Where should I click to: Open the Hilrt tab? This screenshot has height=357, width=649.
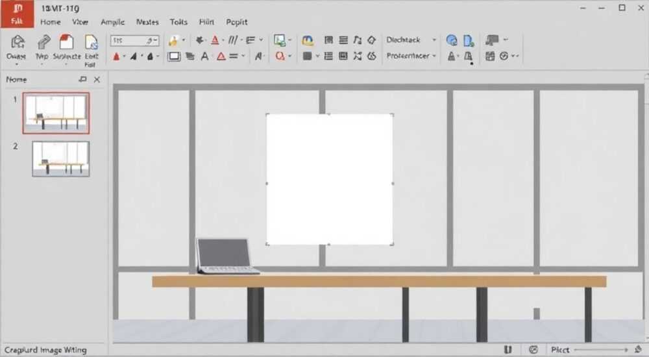click(206, 22)
